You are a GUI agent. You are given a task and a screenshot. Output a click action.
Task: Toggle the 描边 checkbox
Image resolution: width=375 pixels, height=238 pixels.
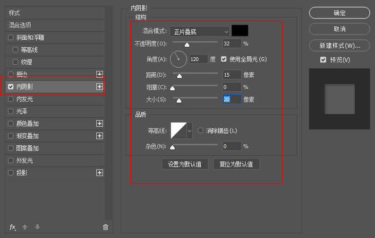point(11,74)
